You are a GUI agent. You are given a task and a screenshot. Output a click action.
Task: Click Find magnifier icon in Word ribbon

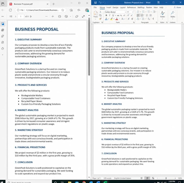[173, 13]
